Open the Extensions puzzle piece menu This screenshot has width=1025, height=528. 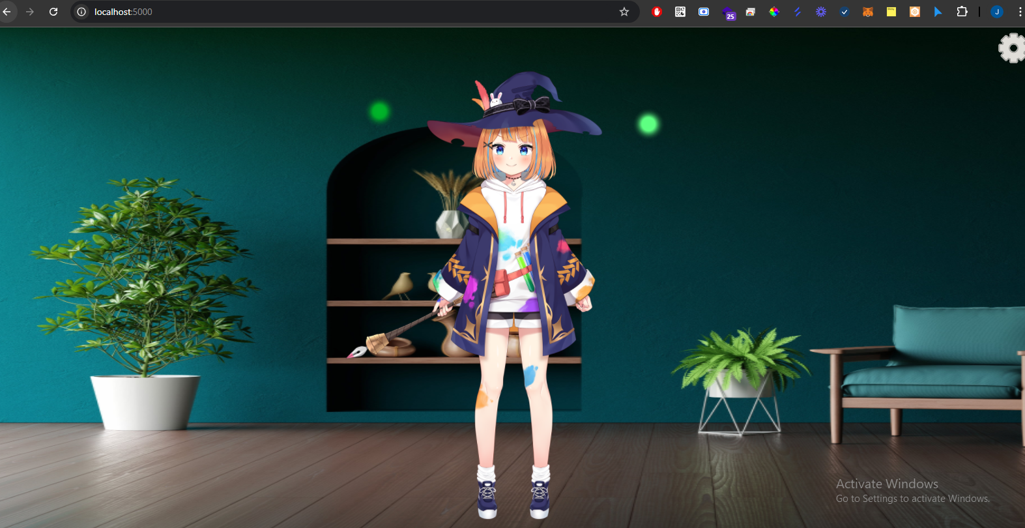(x=962, y=12)
